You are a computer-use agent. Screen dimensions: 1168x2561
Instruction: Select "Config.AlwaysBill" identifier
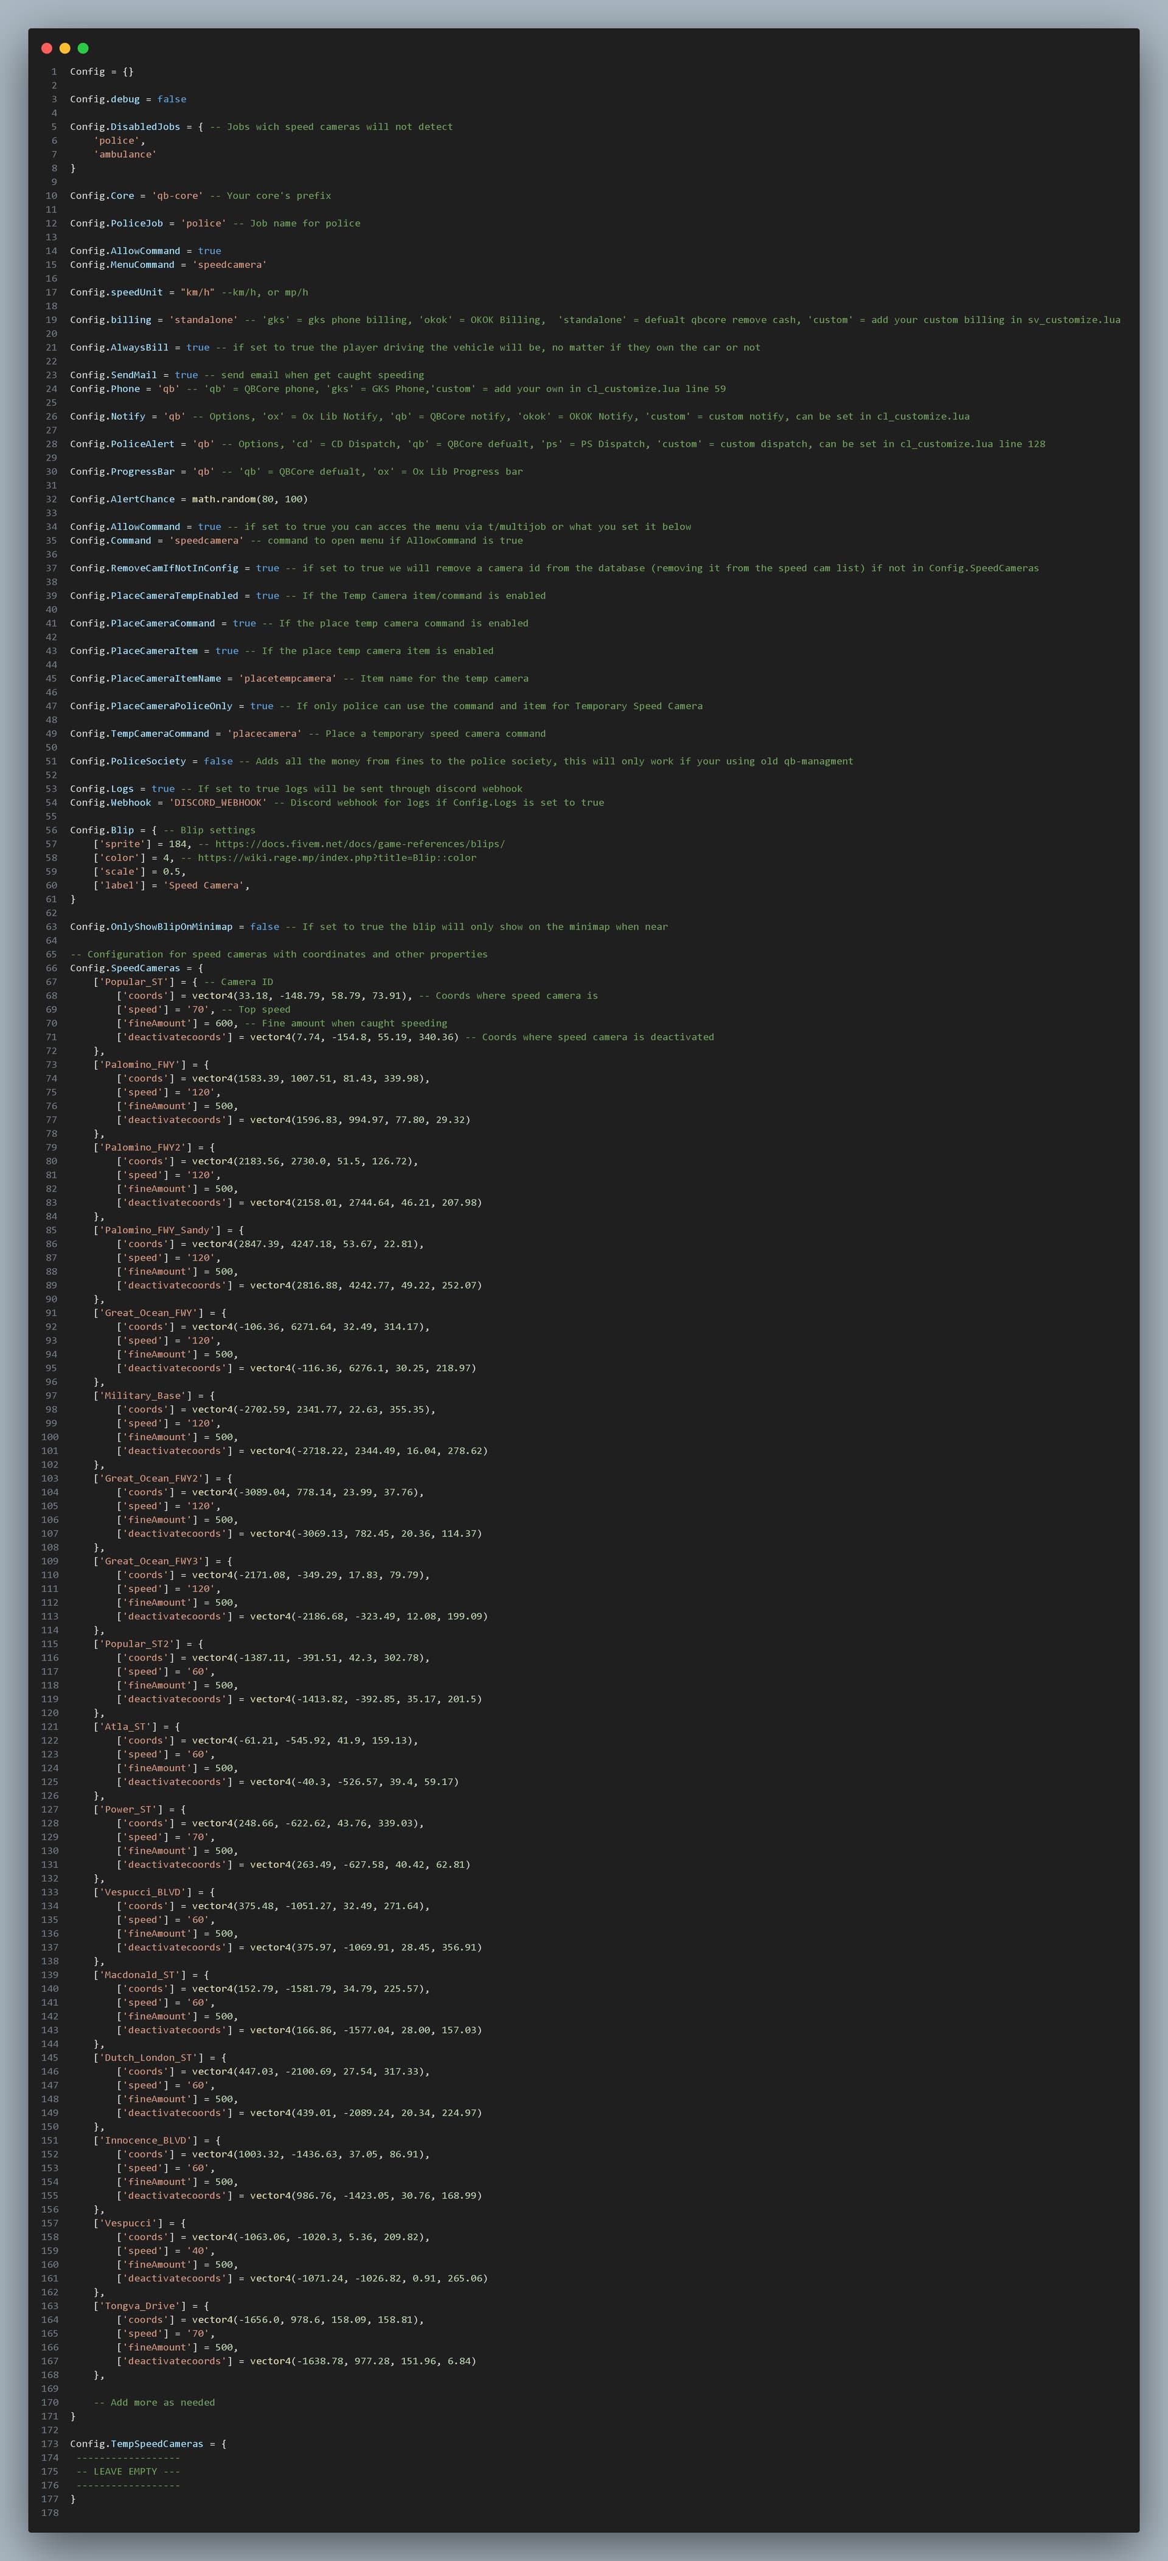[120, 348]
